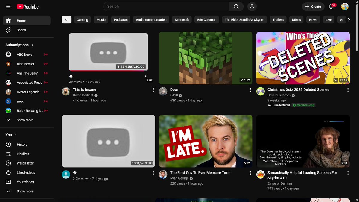Open Balu - Relaxing subscription
The image size is (359, 202).
pos(27,111)
